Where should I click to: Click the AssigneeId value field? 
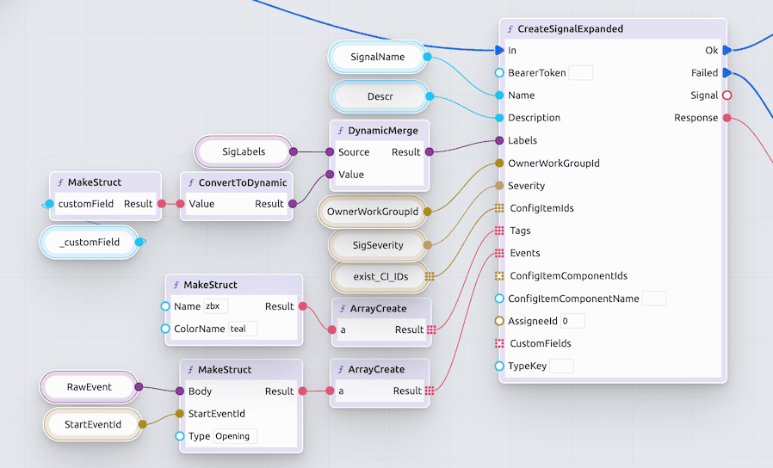coord(572,321)
